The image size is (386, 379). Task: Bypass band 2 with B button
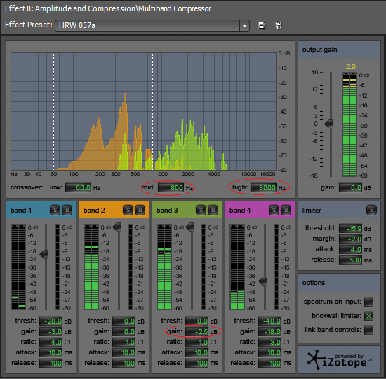(x=140, y=210)
